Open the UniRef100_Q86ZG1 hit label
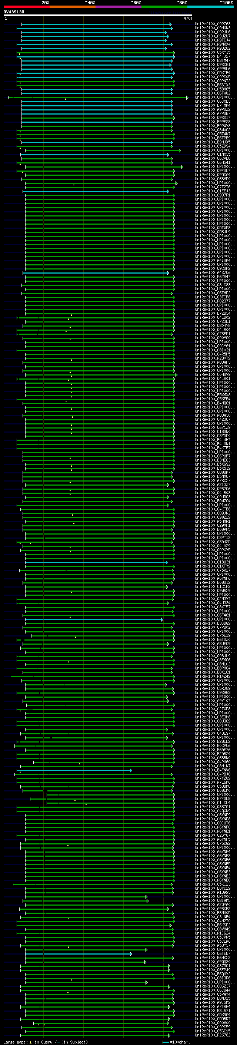 (213, 807)
